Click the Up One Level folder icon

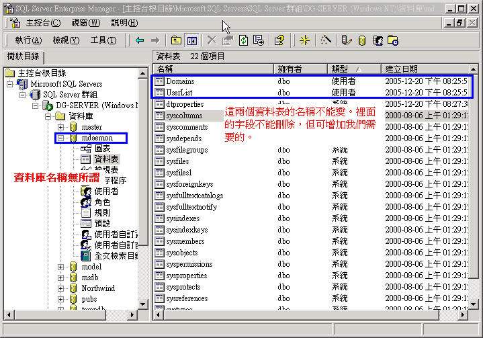coord(176,40)
